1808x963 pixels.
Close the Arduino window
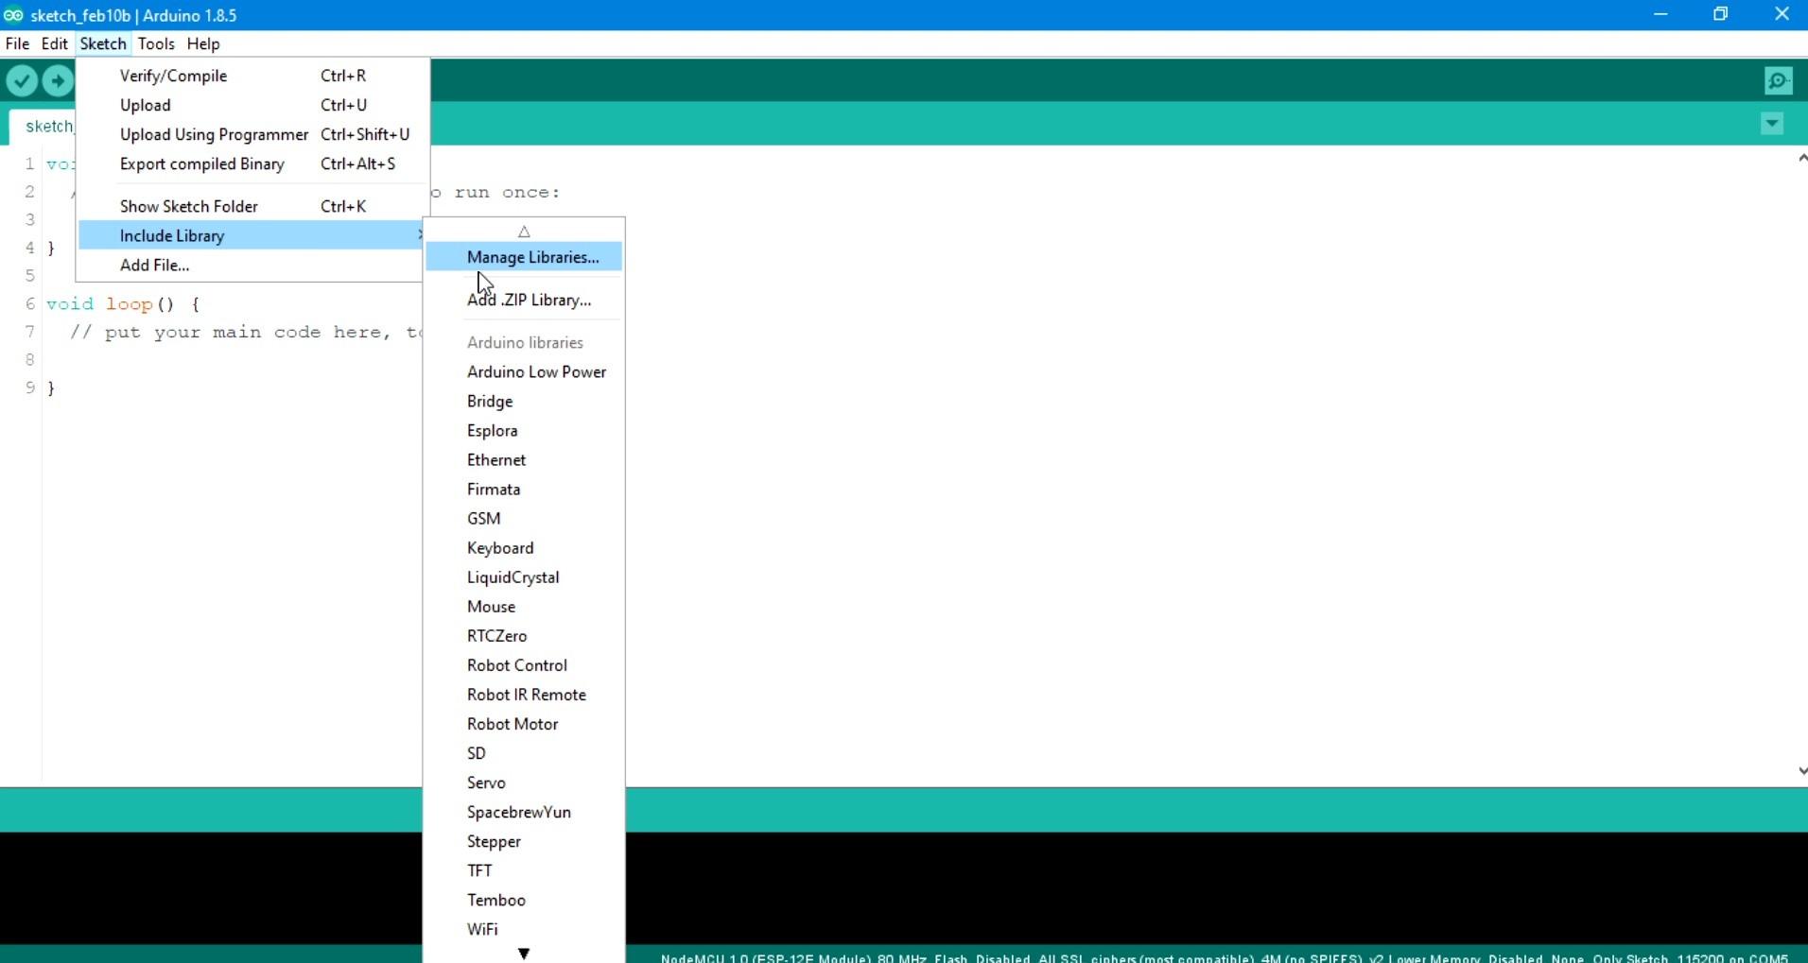[x=1782, y=15]
